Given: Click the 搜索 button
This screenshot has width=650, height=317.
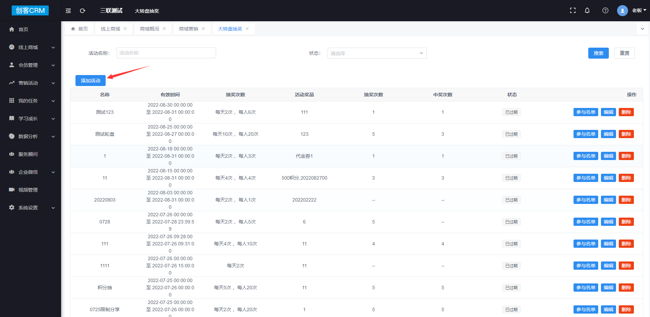Looking at the screenshot, I should [598, 53].
